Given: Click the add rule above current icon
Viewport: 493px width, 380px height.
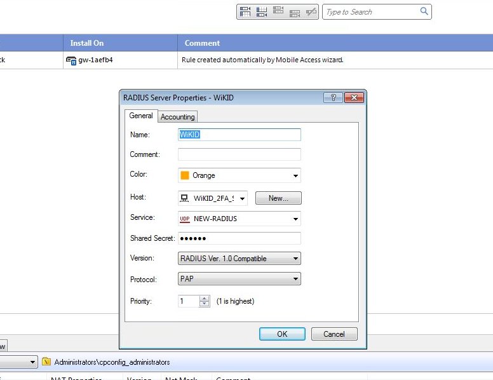Looking at the screenshot, I should point(278,11).
